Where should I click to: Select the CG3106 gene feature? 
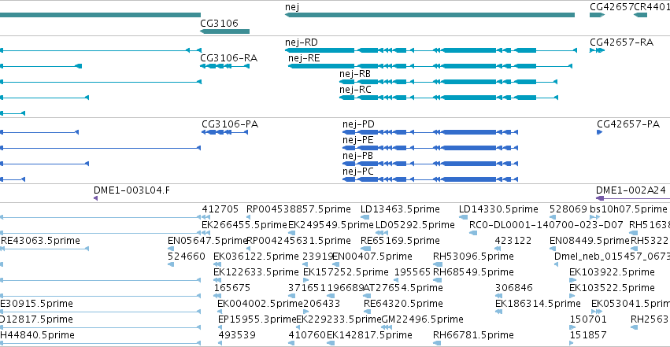(x=224, y=31)
